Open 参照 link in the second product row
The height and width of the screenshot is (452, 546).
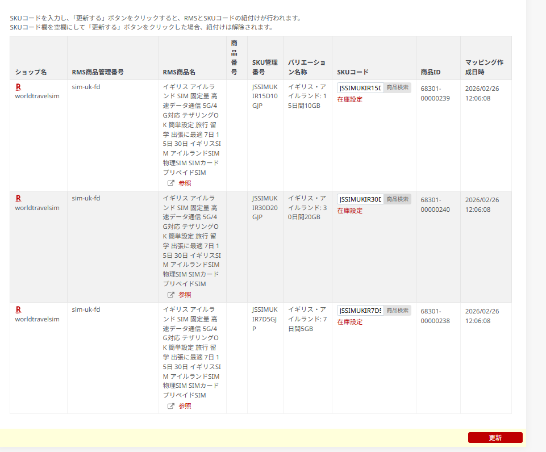click(x=185, y=295)
